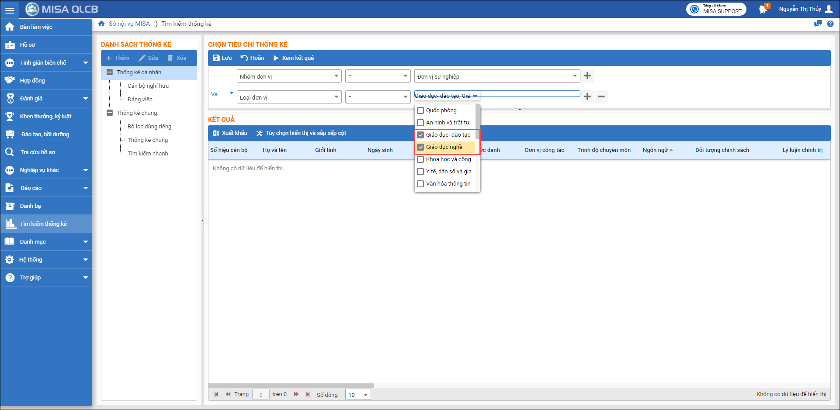Select Tra cứu hồ sơ menu item
This screenshot has width=840, height=410.
click(x=38, y=152)
